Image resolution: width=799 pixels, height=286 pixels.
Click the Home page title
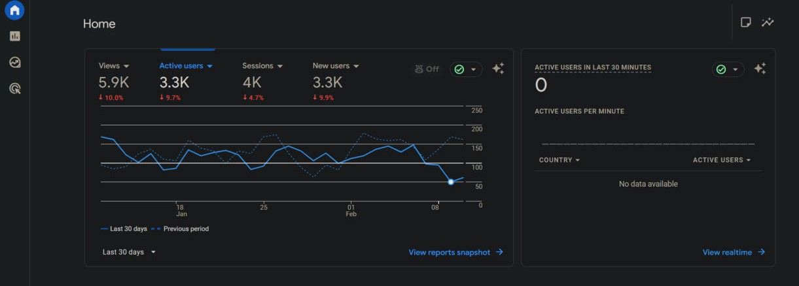[99, 24]
